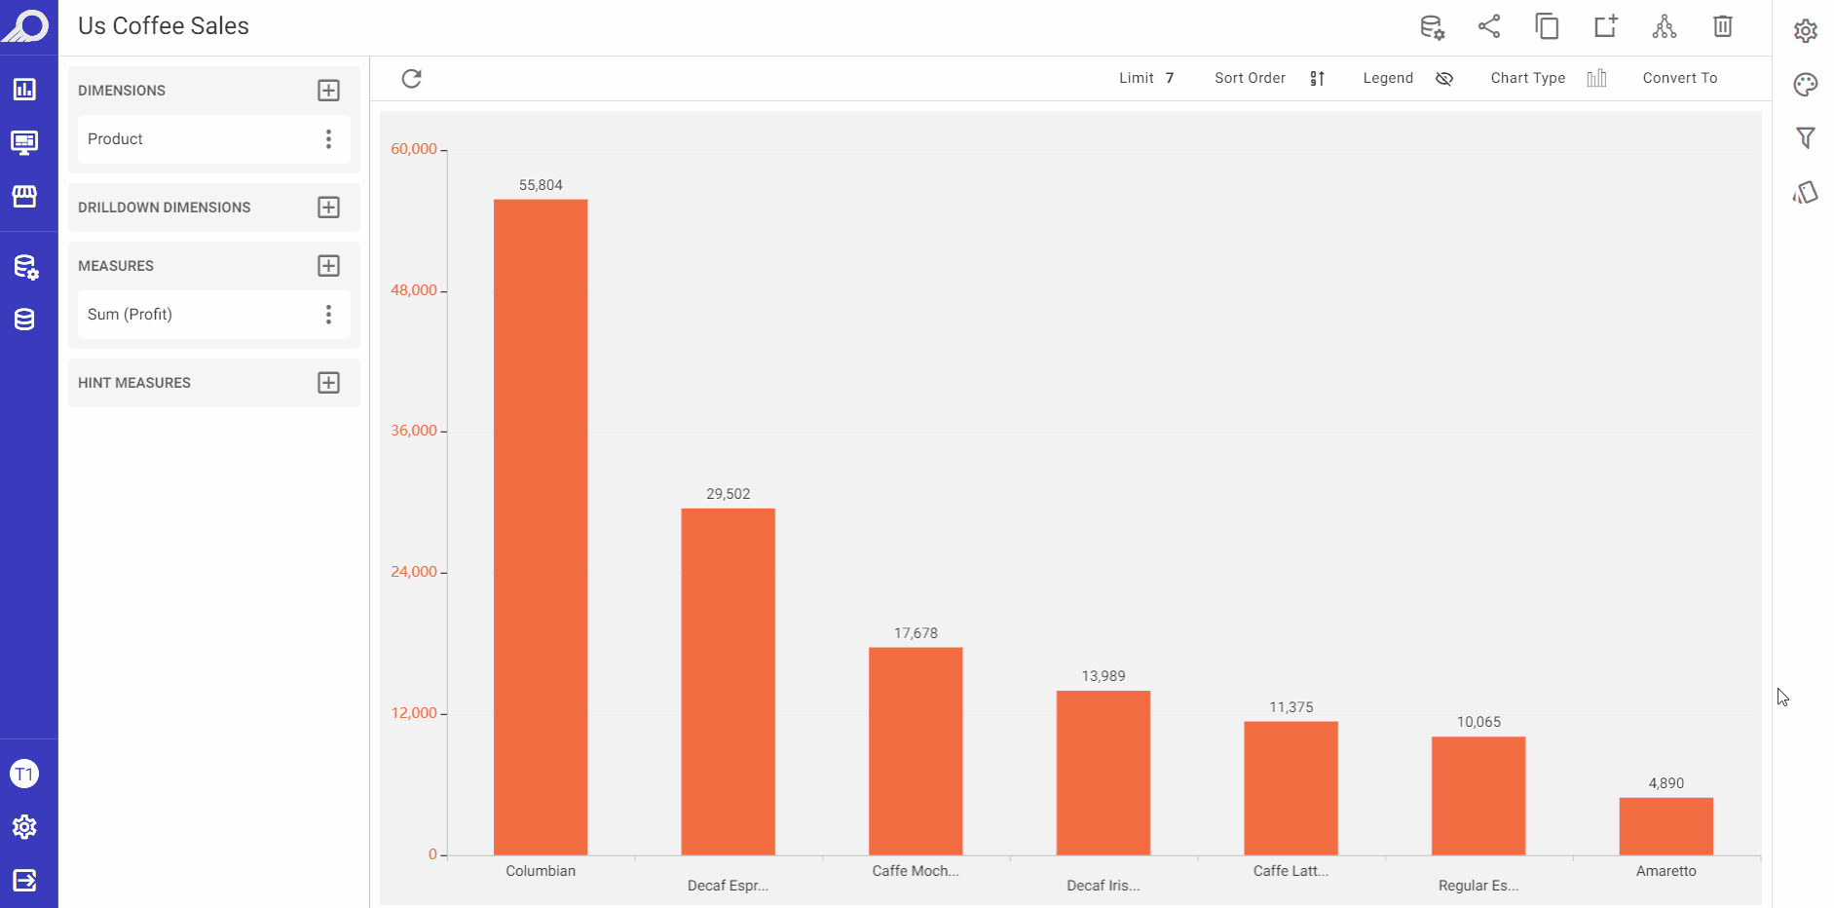This screenshot has height=908, width=1834.
Task: Click the Legend label
Action: [1388, 78]
